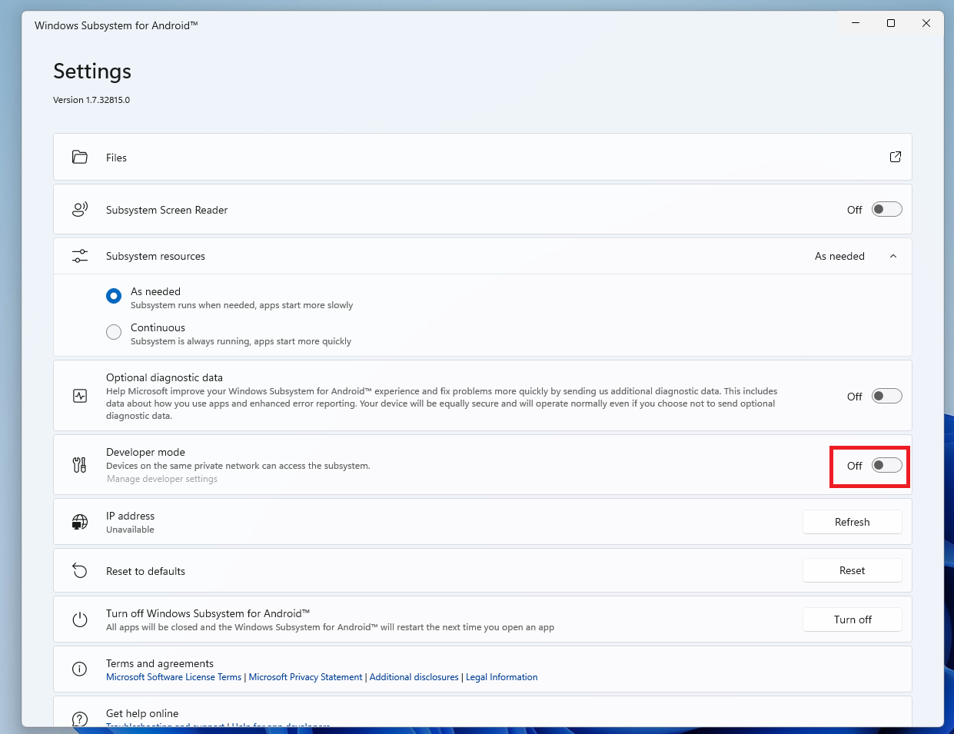Collapse the Subsystem resources section chevron
Screen dimensions: 954x734
(x=893, y=256)
